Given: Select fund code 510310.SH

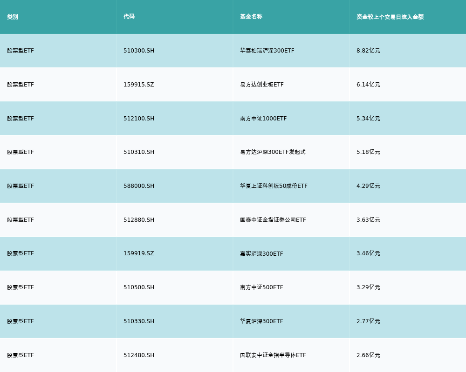Looking at the screenshot, I should 139,152.
